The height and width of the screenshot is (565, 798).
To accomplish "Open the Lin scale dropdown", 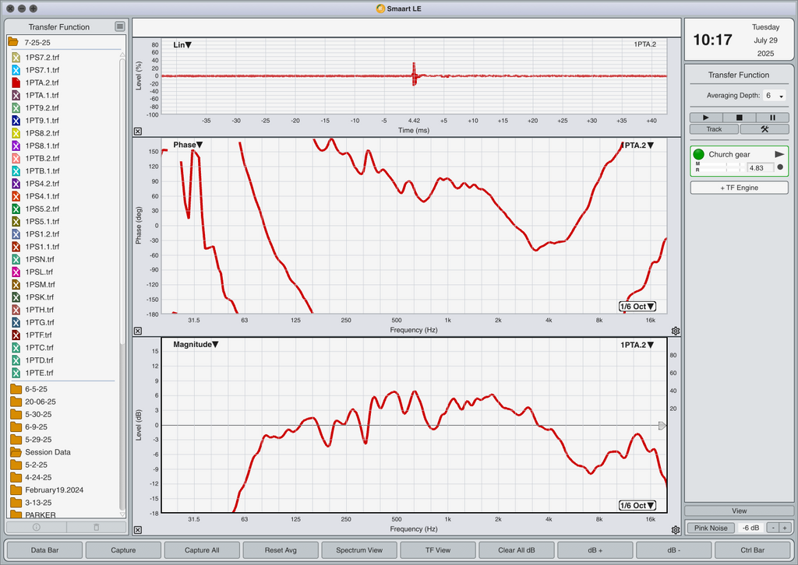I will point(182,44).
